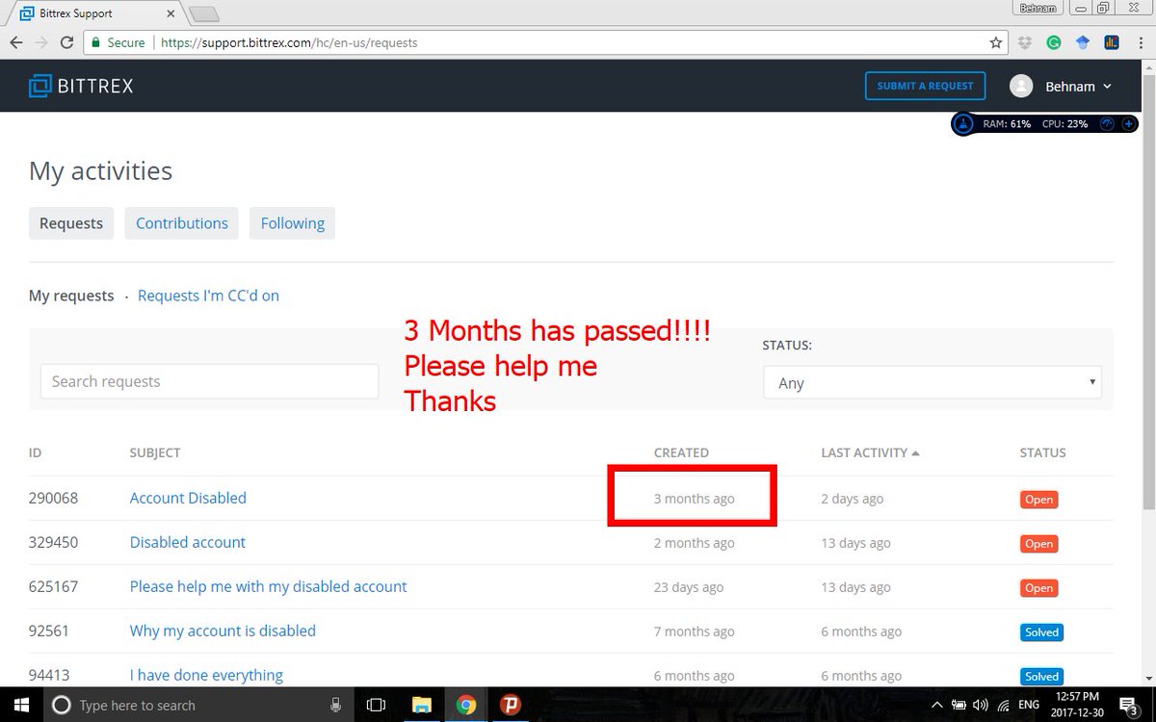This screenshot has height=722, width=1156.
Task: Open Requests I'm CC'd on link
Action: (208, 296)
